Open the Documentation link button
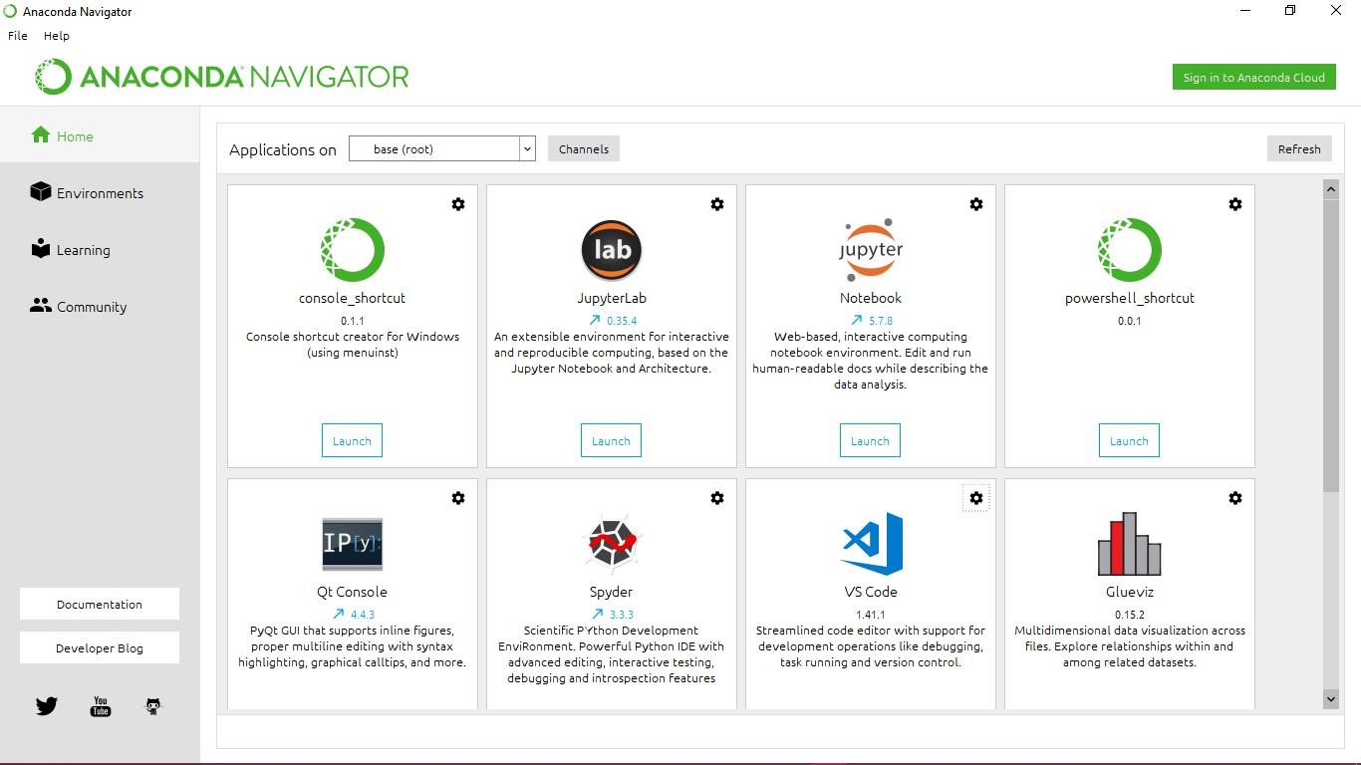 [100, 604]
